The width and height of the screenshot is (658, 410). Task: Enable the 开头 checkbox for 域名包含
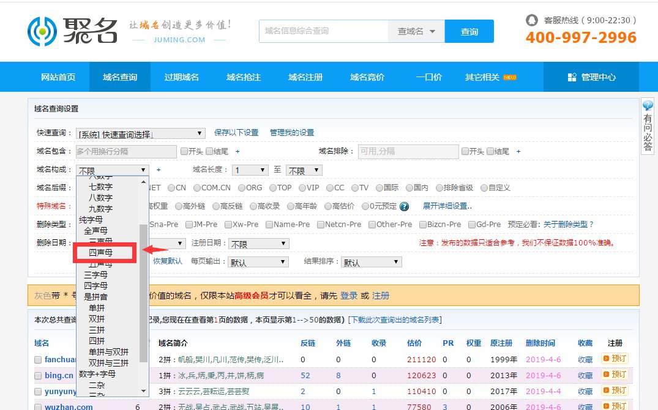[x=184, y=151]
